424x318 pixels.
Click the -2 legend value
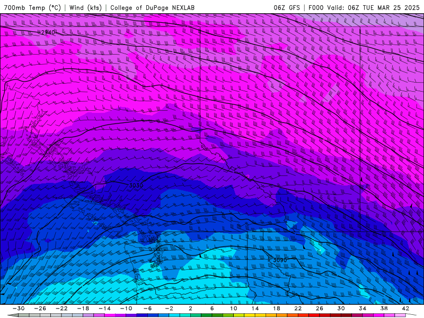click(169, 308)
